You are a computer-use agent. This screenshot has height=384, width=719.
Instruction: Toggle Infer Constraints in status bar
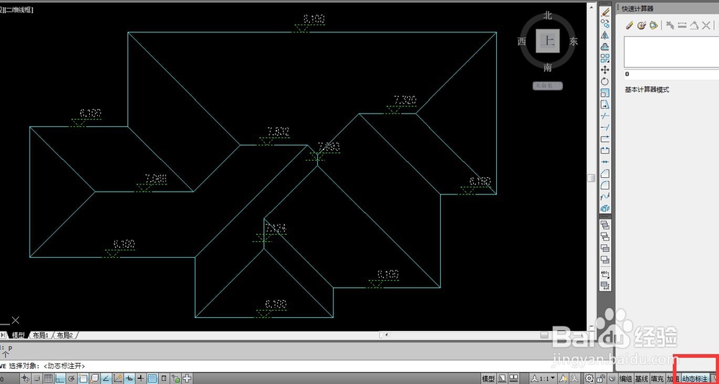coord(24,378)
